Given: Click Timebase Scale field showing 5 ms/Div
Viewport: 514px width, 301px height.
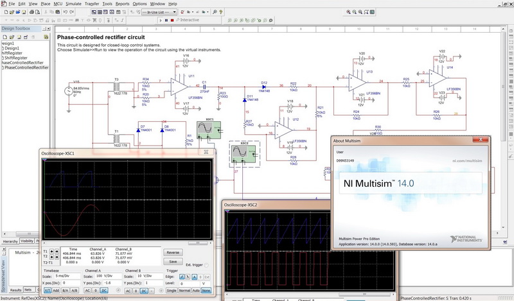Looking at the screenshot, I should point(67,276).
